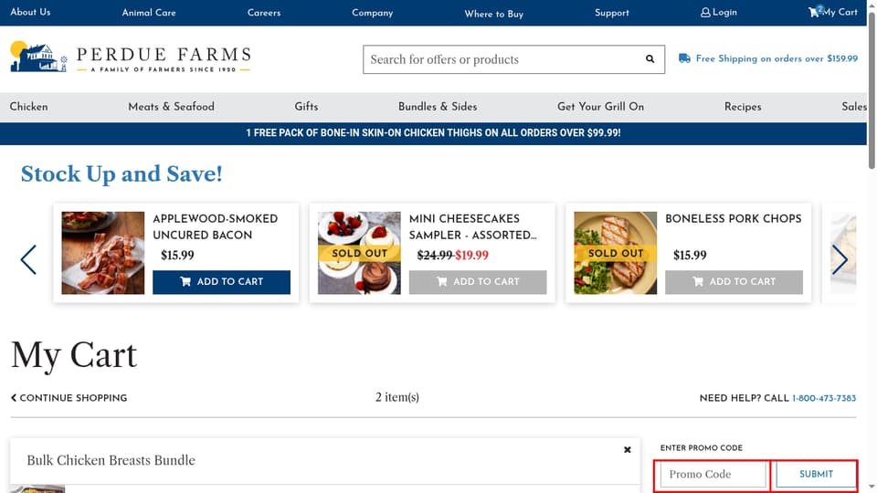Show next products with right arrow

click(x=840, y=259)
